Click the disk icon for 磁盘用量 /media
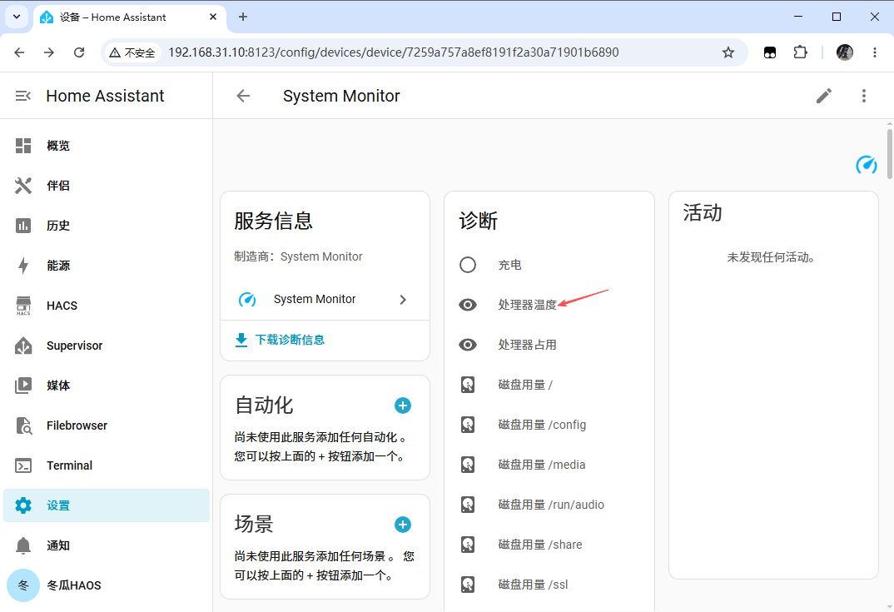 468,465
